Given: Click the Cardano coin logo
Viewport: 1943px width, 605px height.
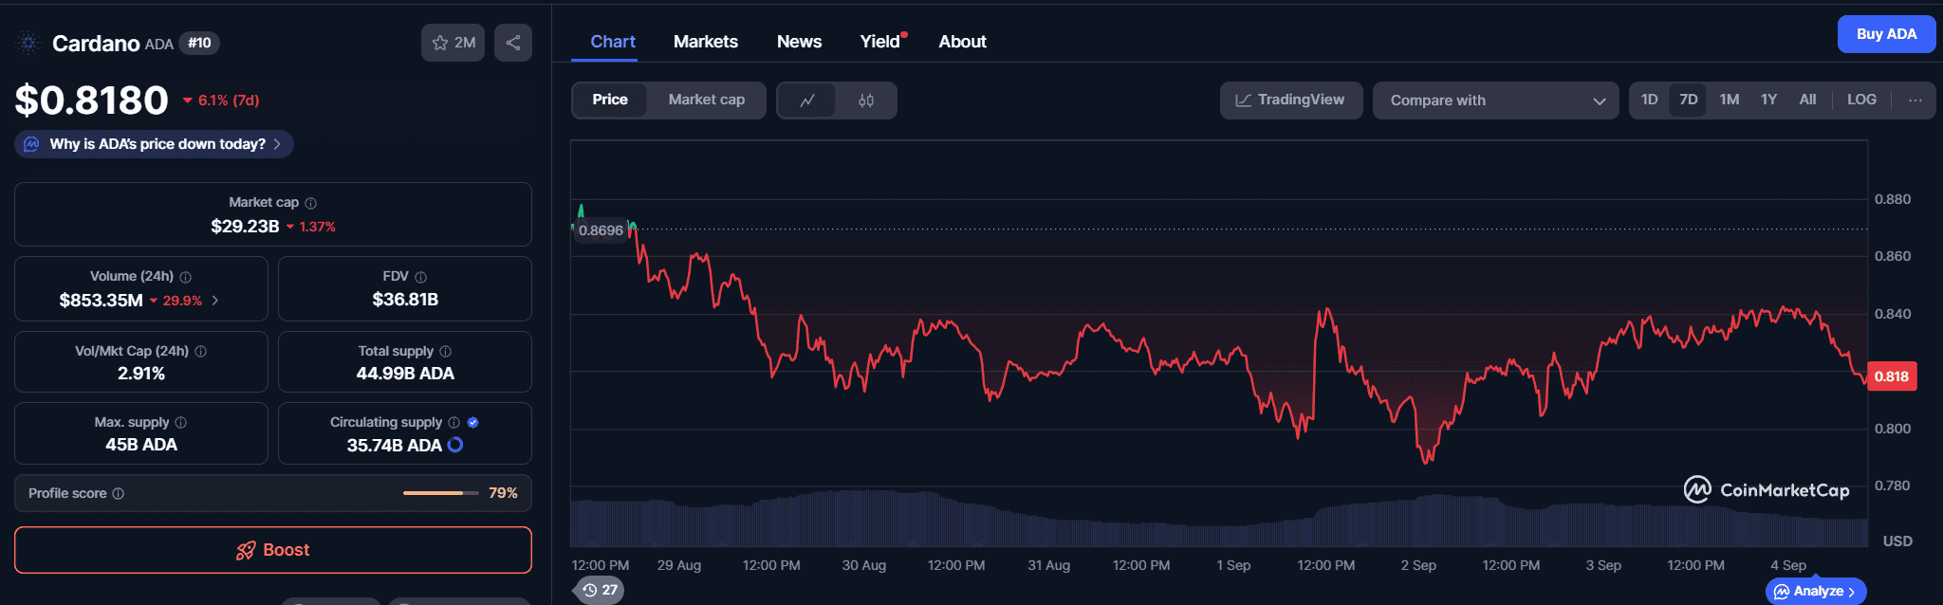Looking at the screenshot, I should (x=28, y=43).
